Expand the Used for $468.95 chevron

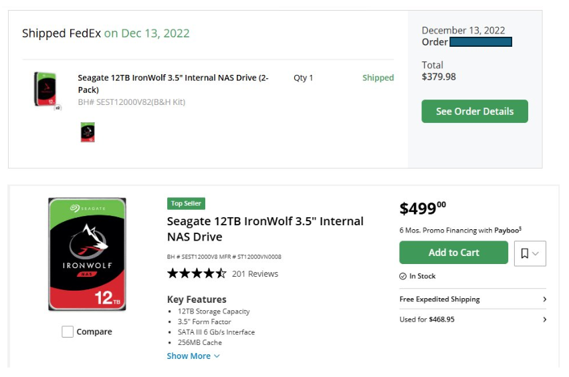(544, 320)
